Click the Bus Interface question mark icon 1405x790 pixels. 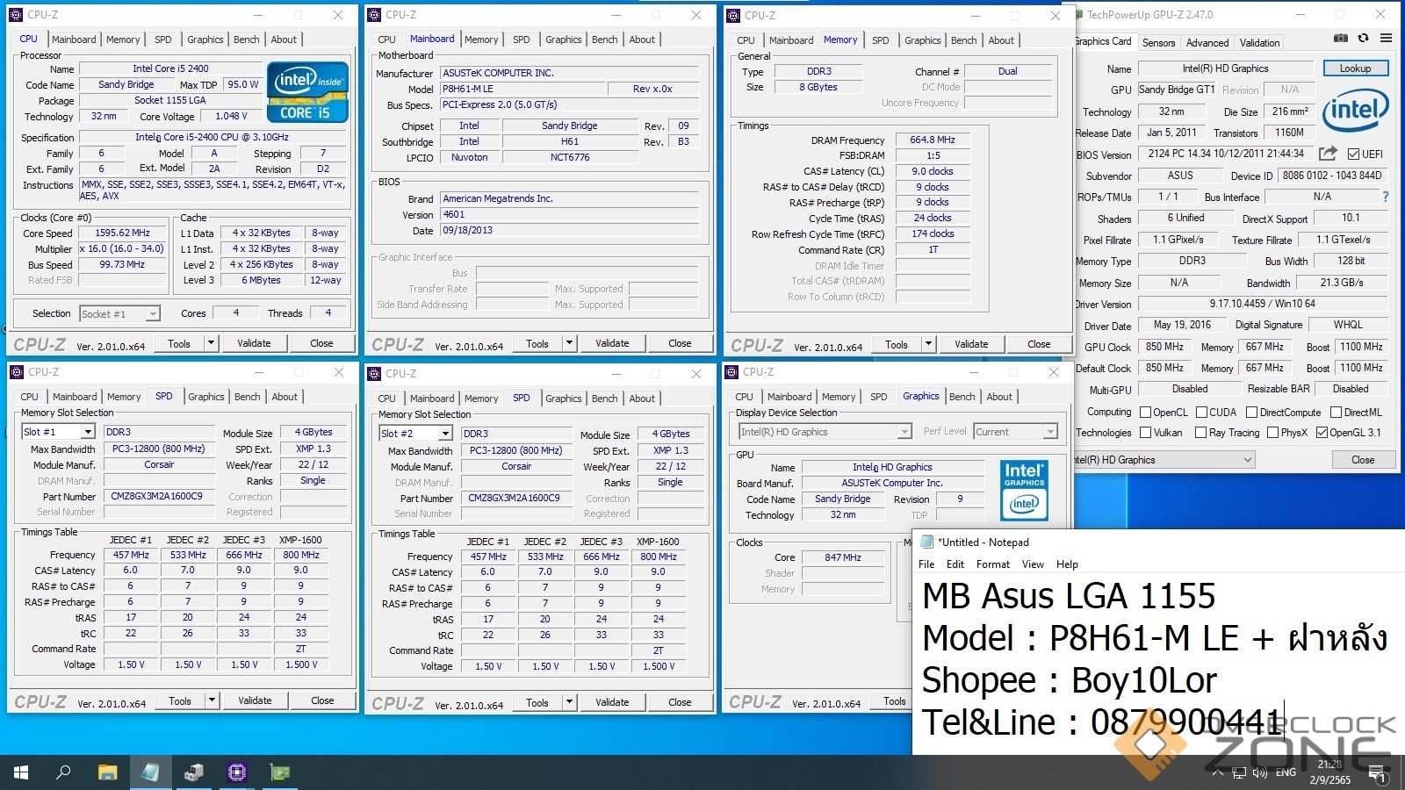coord(1386,197)
